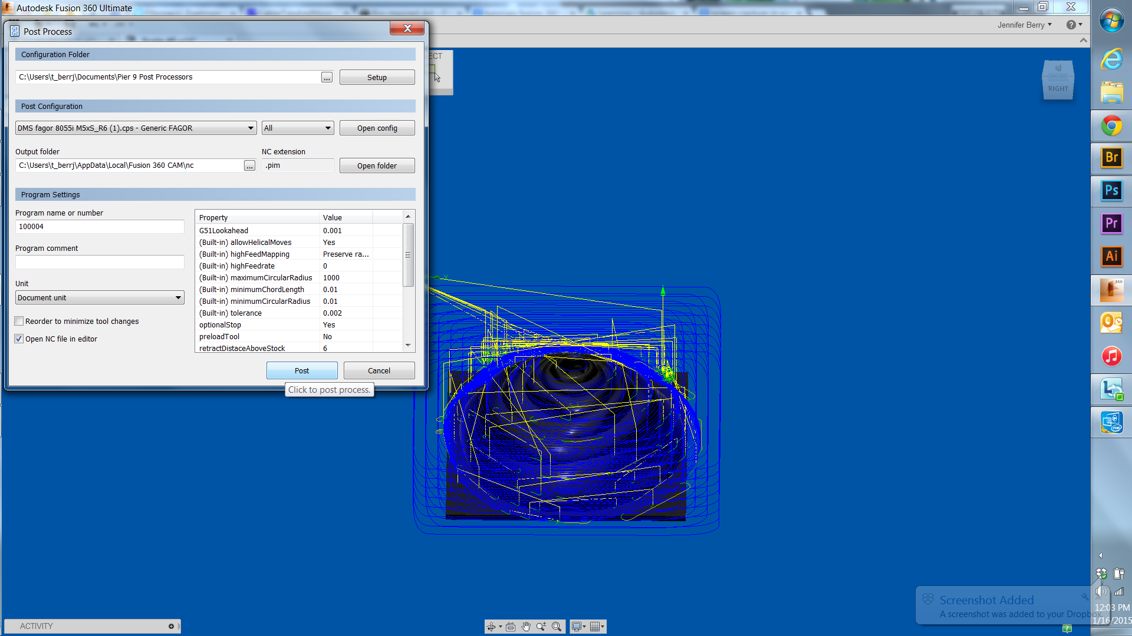Image resolution: width=1132 pixels, height=636 pixels.
Task: Click the property list scroll-up arrow
Action: point(407,217)
